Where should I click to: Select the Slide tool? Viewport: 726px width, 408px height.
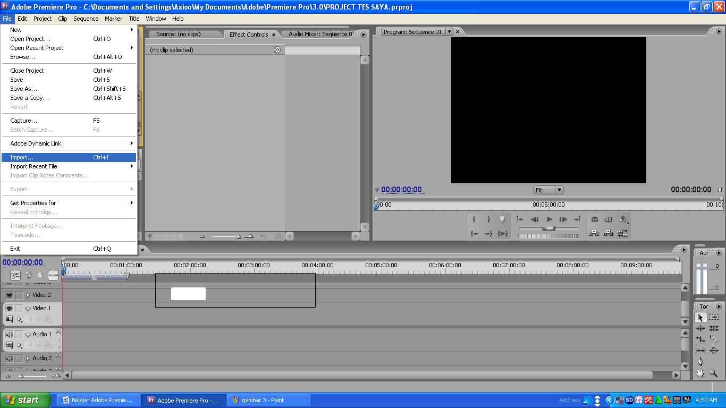[x=714, y=350]
